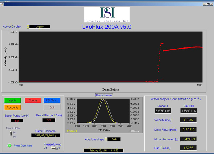Viewport: 214px width, 154px height.
Task: Click the Physical Sciences Inc. logo
Action: click(x=107, y=15)
